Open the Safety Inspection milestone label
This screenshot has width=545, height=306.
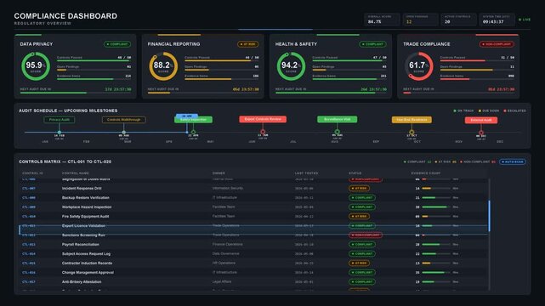(x=193, y=120)
